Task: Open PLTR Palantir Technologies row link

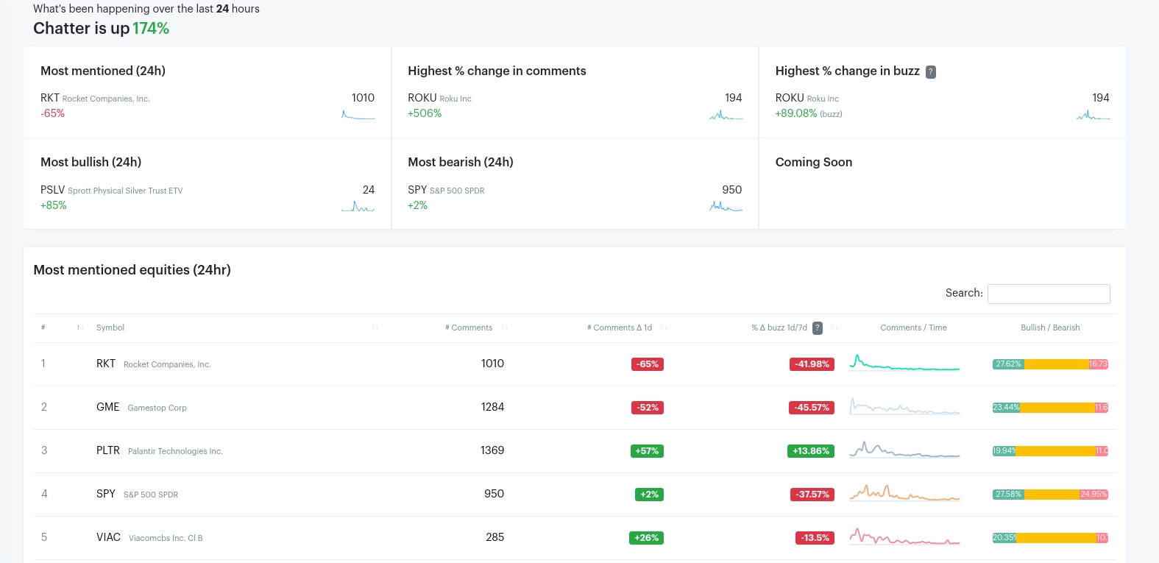Action: (160, 450)
